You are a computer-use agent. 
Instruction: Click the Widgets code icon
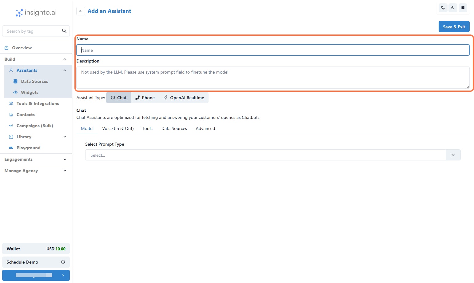click(x=15, y=92)
